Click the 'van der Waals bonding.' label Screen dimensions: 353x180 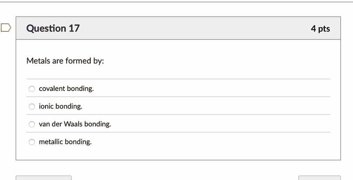(75, 124)
